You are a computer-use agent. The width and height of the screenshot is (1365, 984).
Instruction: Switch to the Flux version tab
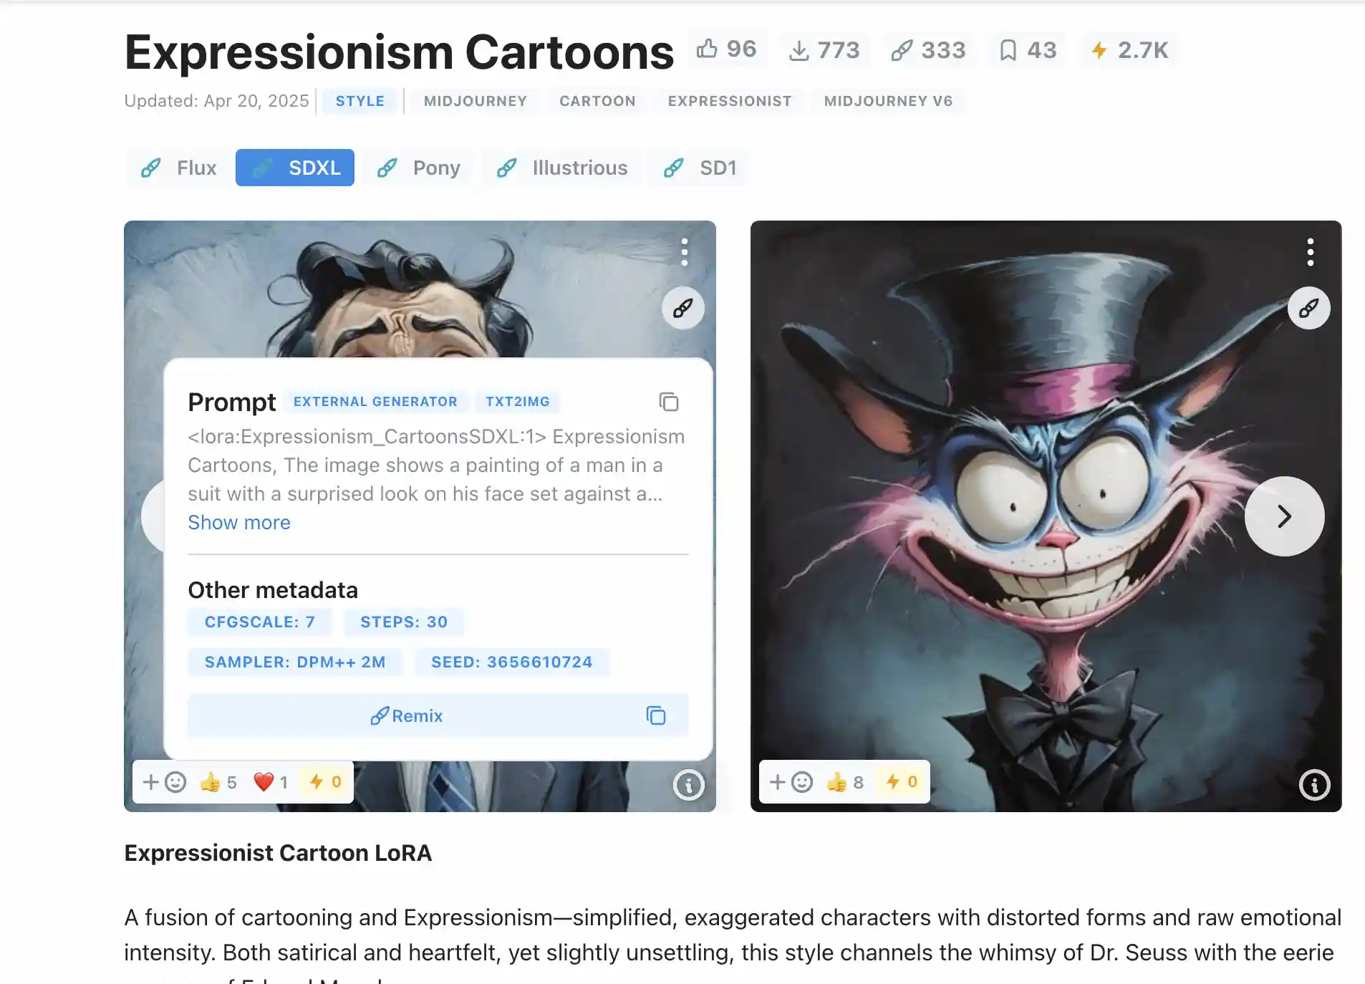(x=179, y=168)
